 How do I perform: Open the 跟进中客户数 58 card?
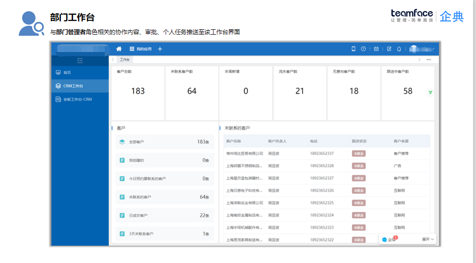click(x=408, y=93)
